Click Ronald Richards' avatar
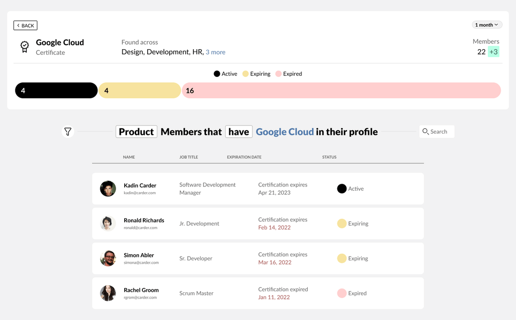This screenshot has height=320, width=516. tap(108, 223)
